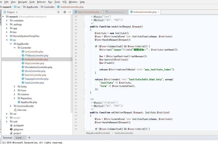Click the Project panel settings gear icon

pyautogui.click(x=65, y=12)
